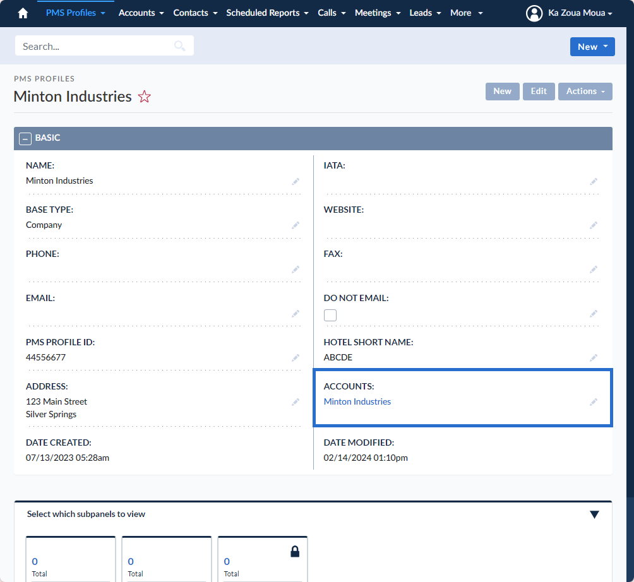Open the Minton Industries account link

coord(357,401)
